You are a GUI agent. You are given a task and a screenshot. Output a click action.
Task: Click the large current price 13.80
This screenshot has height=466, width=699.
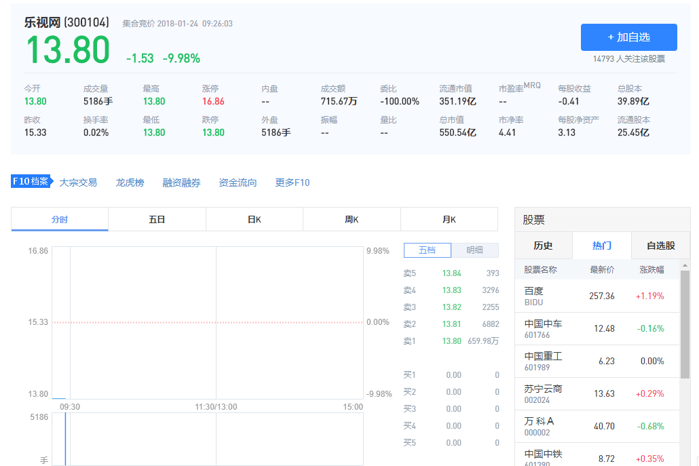pyautogui.click(x=68, y=50)
